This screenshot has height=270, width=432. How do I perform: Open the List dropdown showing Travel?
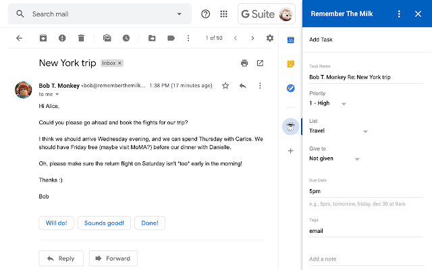(339, 131)
